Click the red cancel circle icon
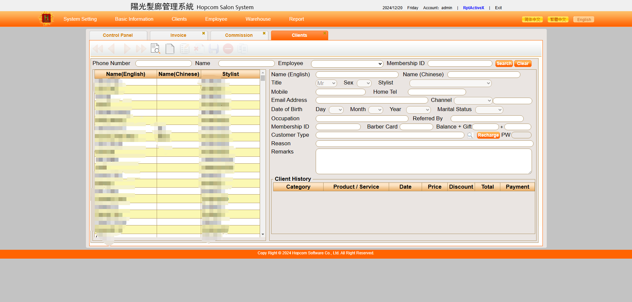632x302 pixels. pyautogui.click(x=228, y=49)
